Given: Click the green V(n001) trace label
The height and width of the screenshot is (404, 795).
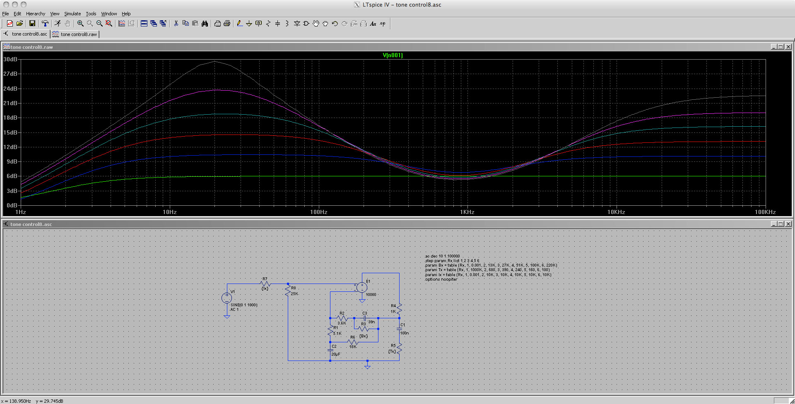Looking at the screenshot, I should [393, 55].
